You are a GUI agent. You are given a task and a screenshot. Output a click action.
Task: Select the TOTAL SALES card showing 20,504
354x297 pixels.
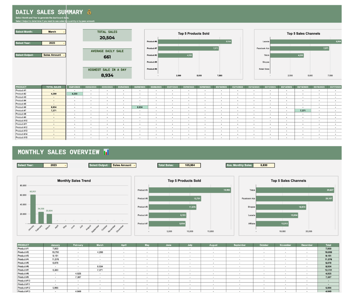[107, 35]
